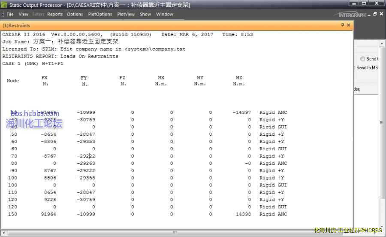Close the (1)Restraints report panel
386x237 pixels.
pyautogui.click(x=348, y=25)
